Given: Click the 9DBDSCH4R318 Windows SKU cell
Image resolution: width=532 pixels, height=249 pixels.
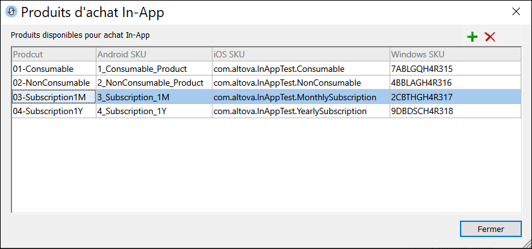Looking at the screenshot, I should pos(456,112).
